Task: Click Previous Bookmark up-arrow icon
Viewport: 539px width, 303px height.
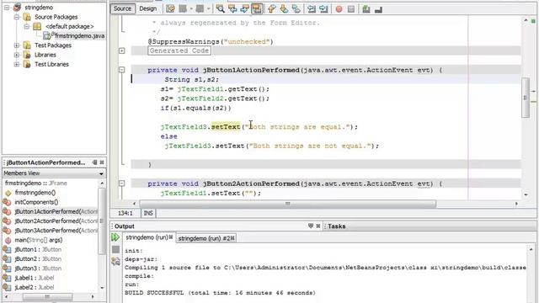Action: (271, 9)
